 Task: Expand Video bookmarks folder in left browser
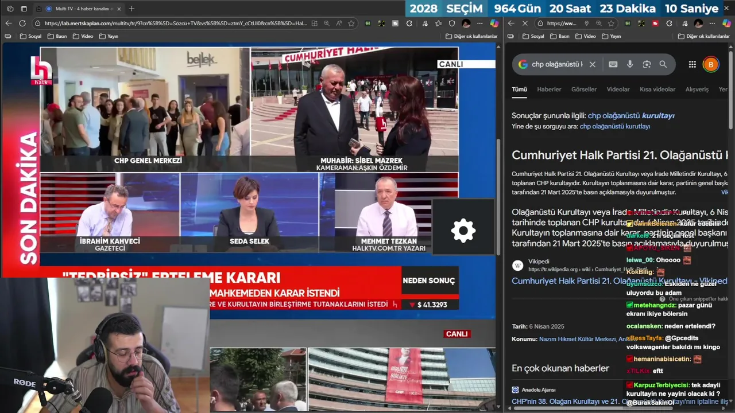(x=83, y=36)
